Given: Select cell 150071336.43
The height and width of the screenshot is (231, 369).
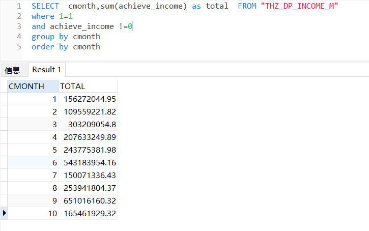Looking at the screenshot, I should [88, 175].
